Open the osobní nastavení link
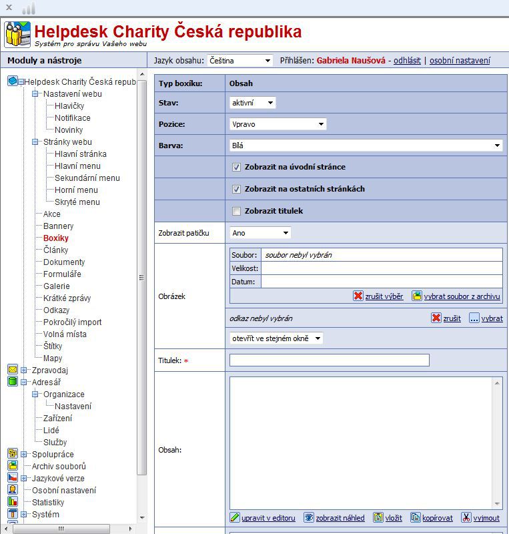This screenshot has width=509, height=534. coord(460,61)
